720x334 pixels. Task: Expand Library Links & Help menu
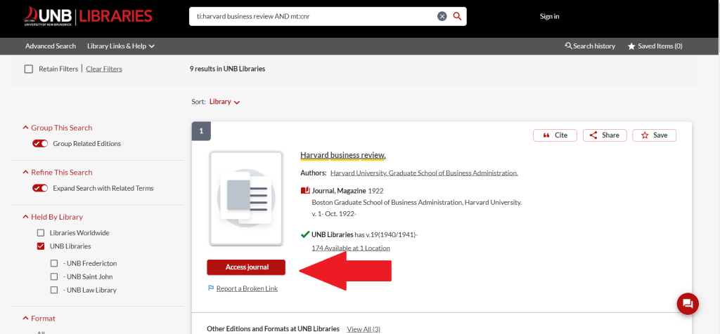[121, 46]
